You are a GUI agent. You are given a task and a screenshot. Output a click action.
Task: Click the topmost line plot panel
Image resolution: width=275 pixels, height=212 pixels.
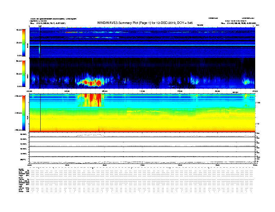pos(142,135)
